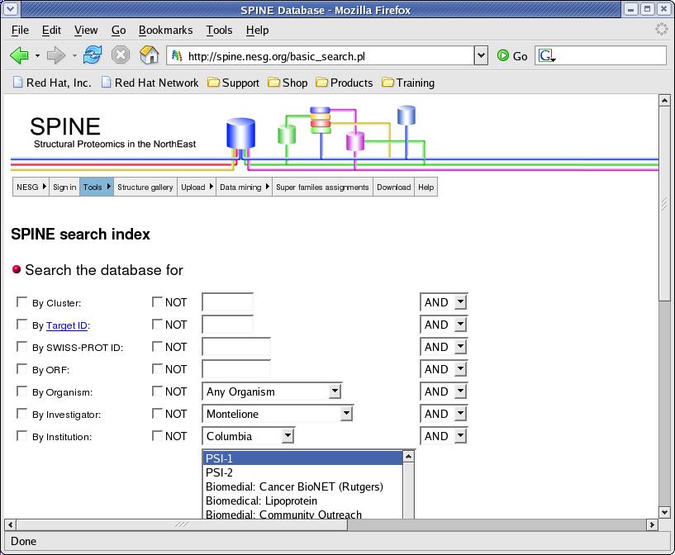Select PSI-2 in the list box
The width and height of the screenshot is (675, 555).
220,472
